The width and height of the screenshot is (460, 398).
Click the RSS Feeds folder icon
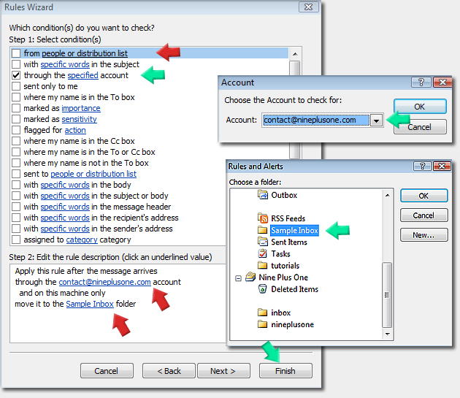tap(263, 218)
